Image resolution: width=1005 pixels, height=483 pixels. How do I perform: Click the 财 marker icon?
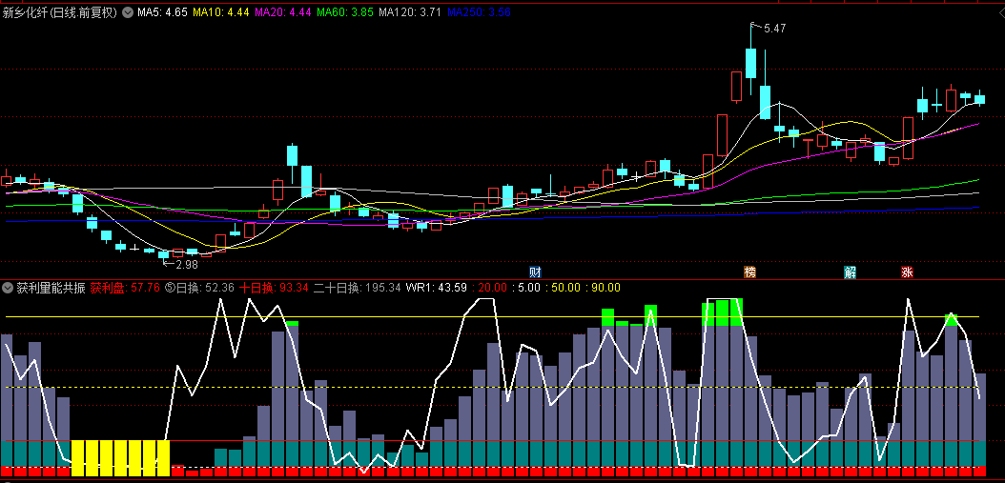point(535,272)
